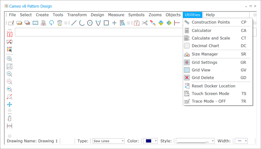Screen dimensions: 261x149
Task: Click the zoom previous back-arrow icon
Action: click(x=9, y=89)
